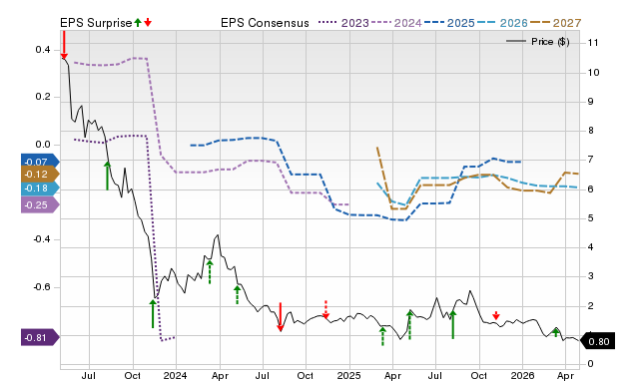
Task: Click the 9 tick on the price axis
Action: point(590,102)
